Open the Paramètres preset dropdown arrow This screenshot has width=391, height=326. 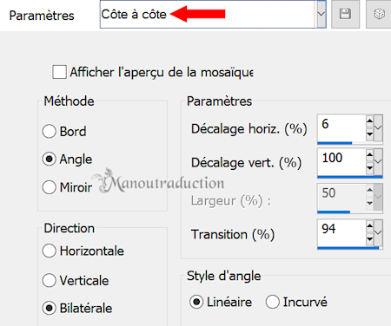coord(321,14)
